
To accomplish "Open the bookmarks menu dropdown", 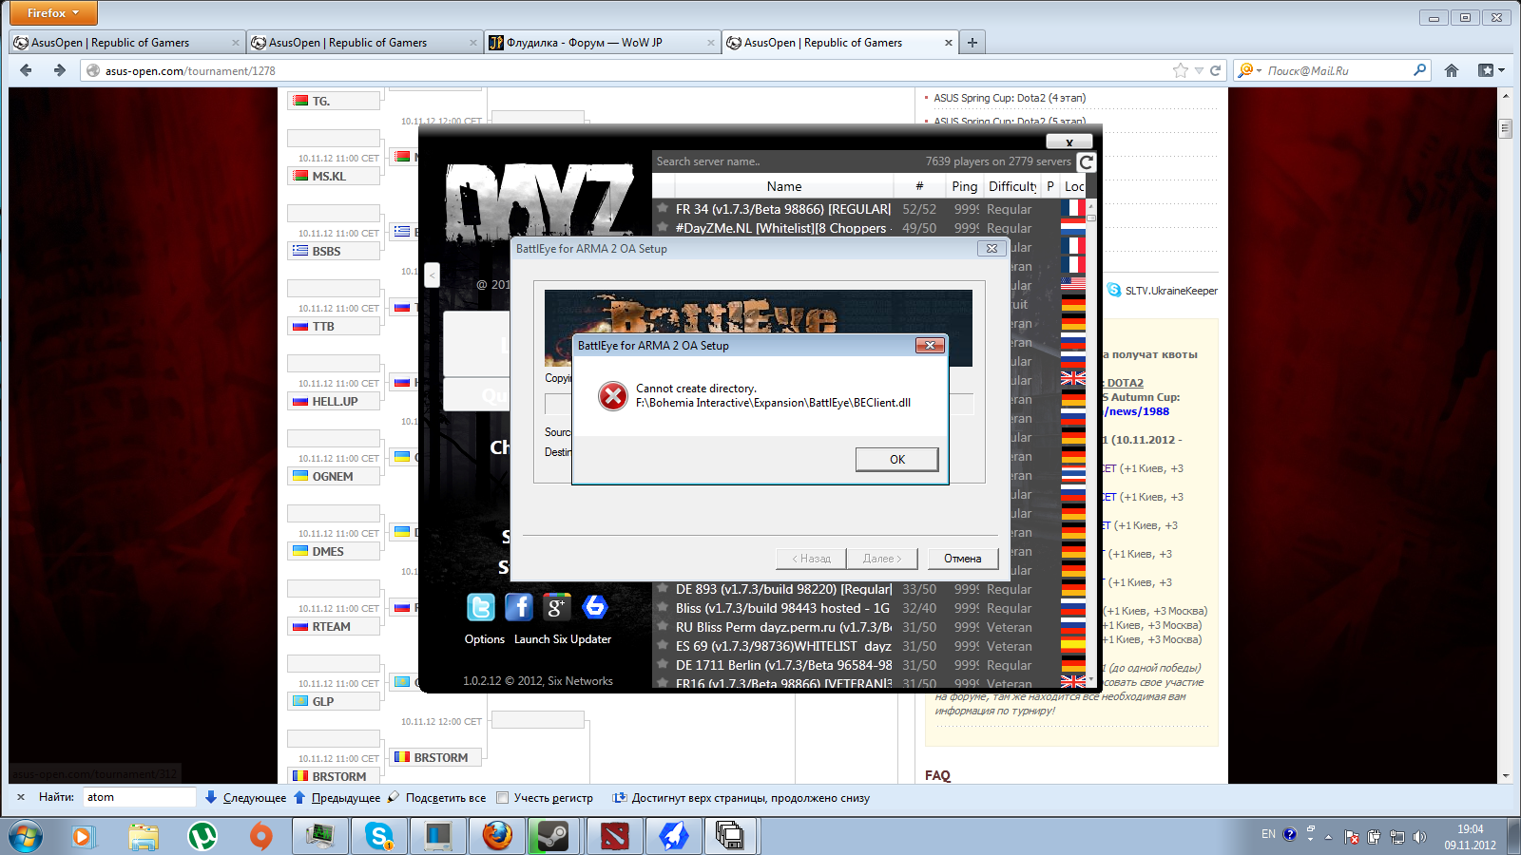I will point(1491,70).
